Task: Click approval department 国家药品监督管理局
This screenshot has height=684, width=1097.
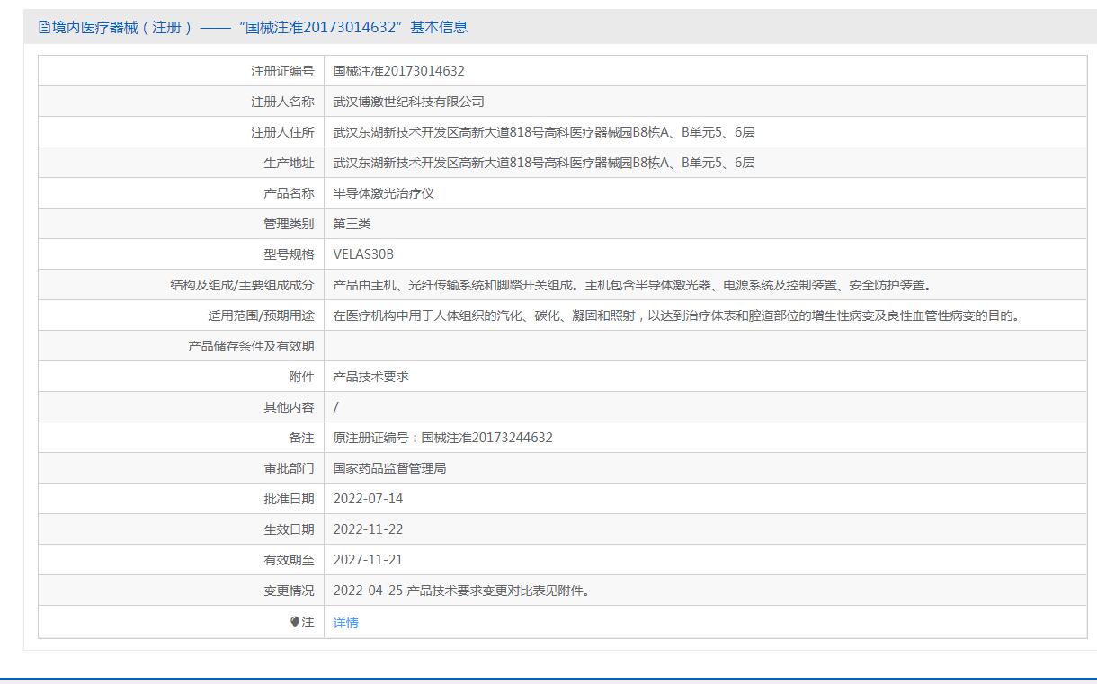Action: 389,468
